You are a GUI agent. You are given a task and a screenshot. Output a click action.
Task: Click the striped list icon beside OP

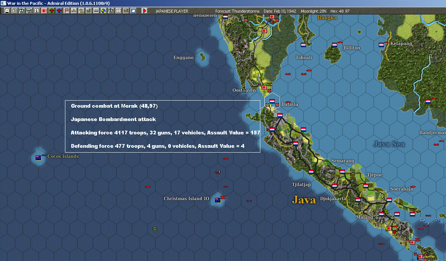pos(126,11)
